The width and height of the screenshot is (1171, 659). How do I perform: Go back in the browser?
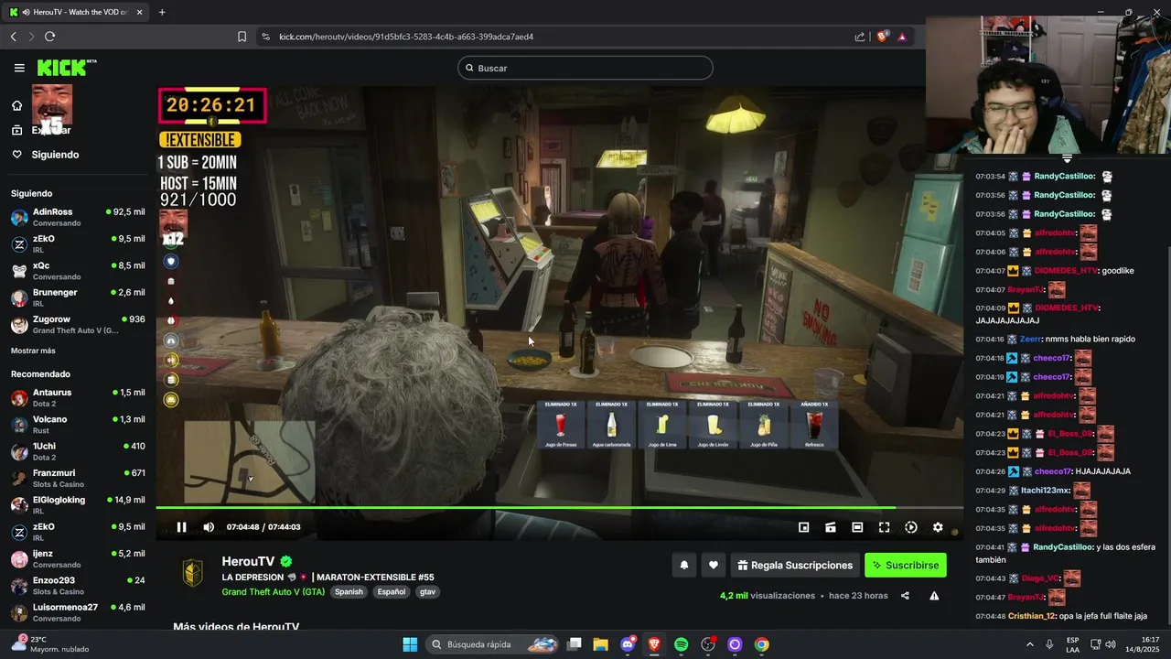coord(13,37)
